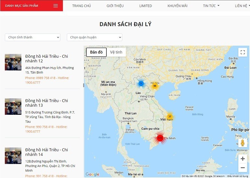Click the yellow cluster marker numbered 37

click(169, 116)
